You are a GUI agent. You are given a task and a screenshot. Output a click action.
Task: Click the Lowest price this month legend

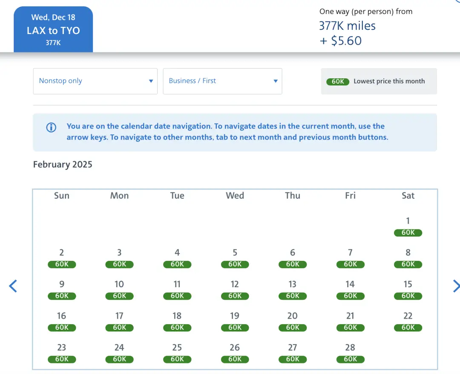tap(379, 81)
